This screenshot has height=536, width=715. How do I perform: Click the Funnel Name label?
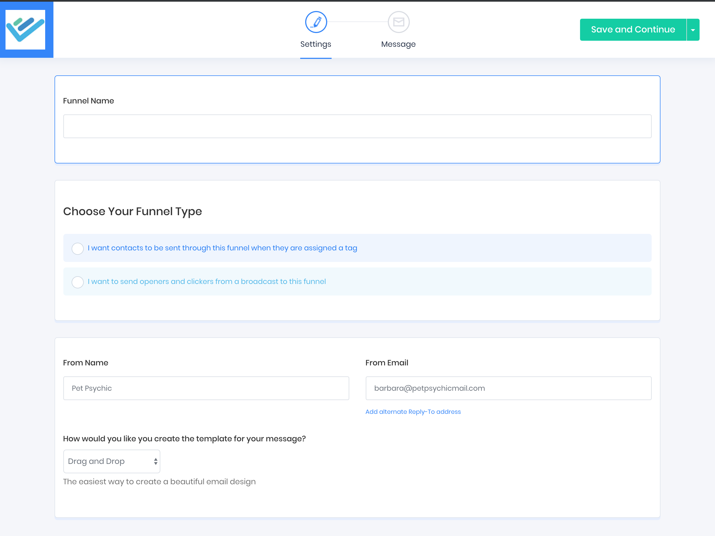[88, 101]
